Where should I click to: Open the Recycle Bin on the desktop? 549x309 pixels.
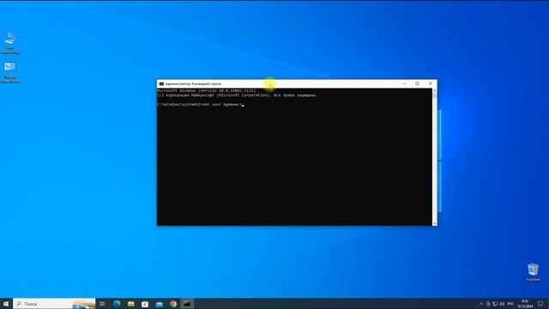point(533,272)
